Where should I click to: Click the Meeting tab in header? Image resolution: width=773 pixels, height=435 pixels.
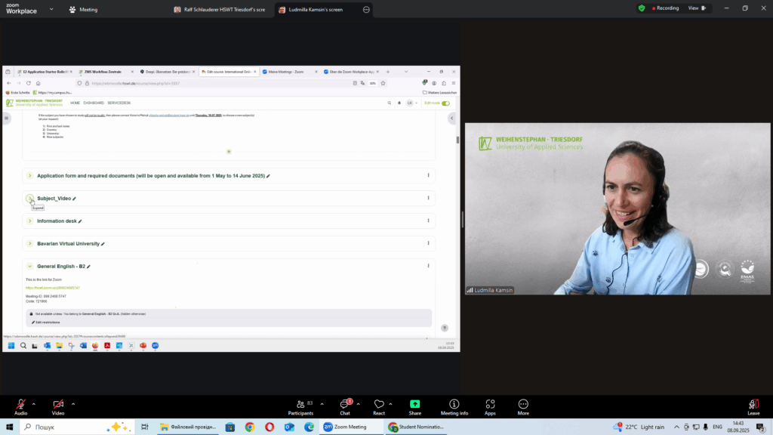[82, 10]
